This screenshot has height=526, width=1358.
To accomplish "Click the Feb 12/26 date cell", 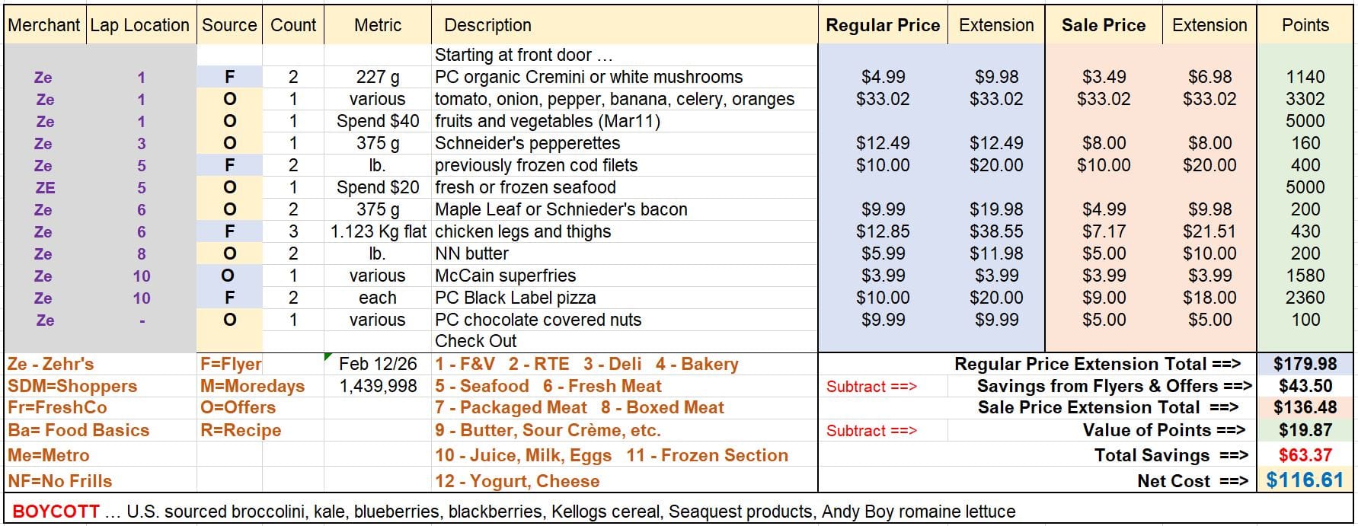I will (x=378, y=364).
